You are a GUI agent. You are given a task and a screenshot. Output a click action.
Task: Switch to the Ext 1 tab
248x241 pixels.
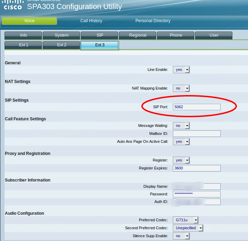click(23, 45)
